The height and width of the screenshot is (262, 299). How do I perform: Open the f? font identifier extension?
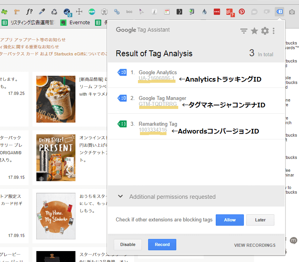pyautogui.click(x=29, y=12)
